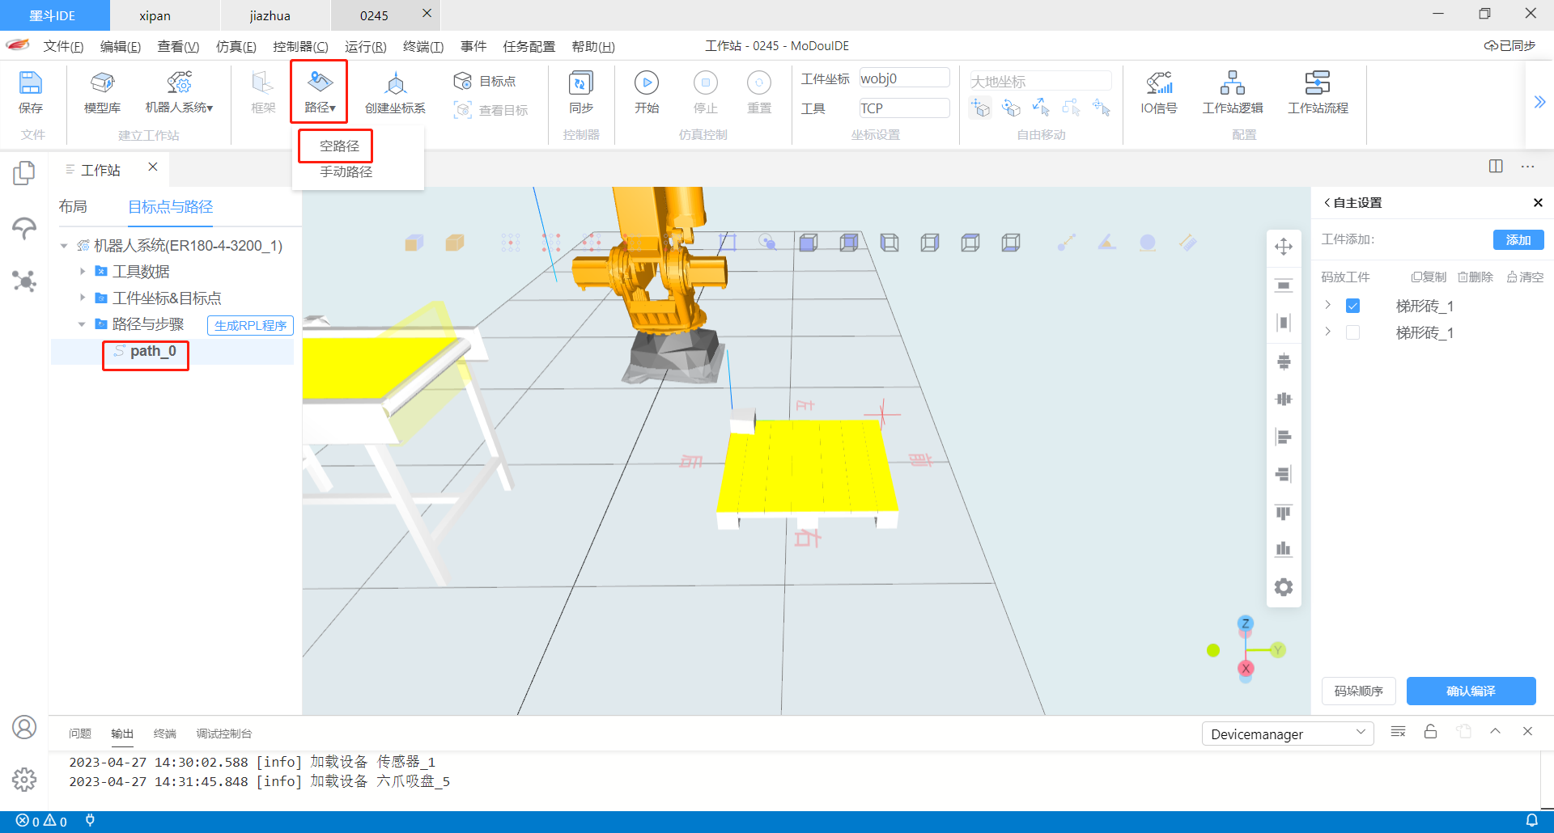Start simulation with the 开始 button
Viewport: 1554px width, 833px height.
point(646,83)
